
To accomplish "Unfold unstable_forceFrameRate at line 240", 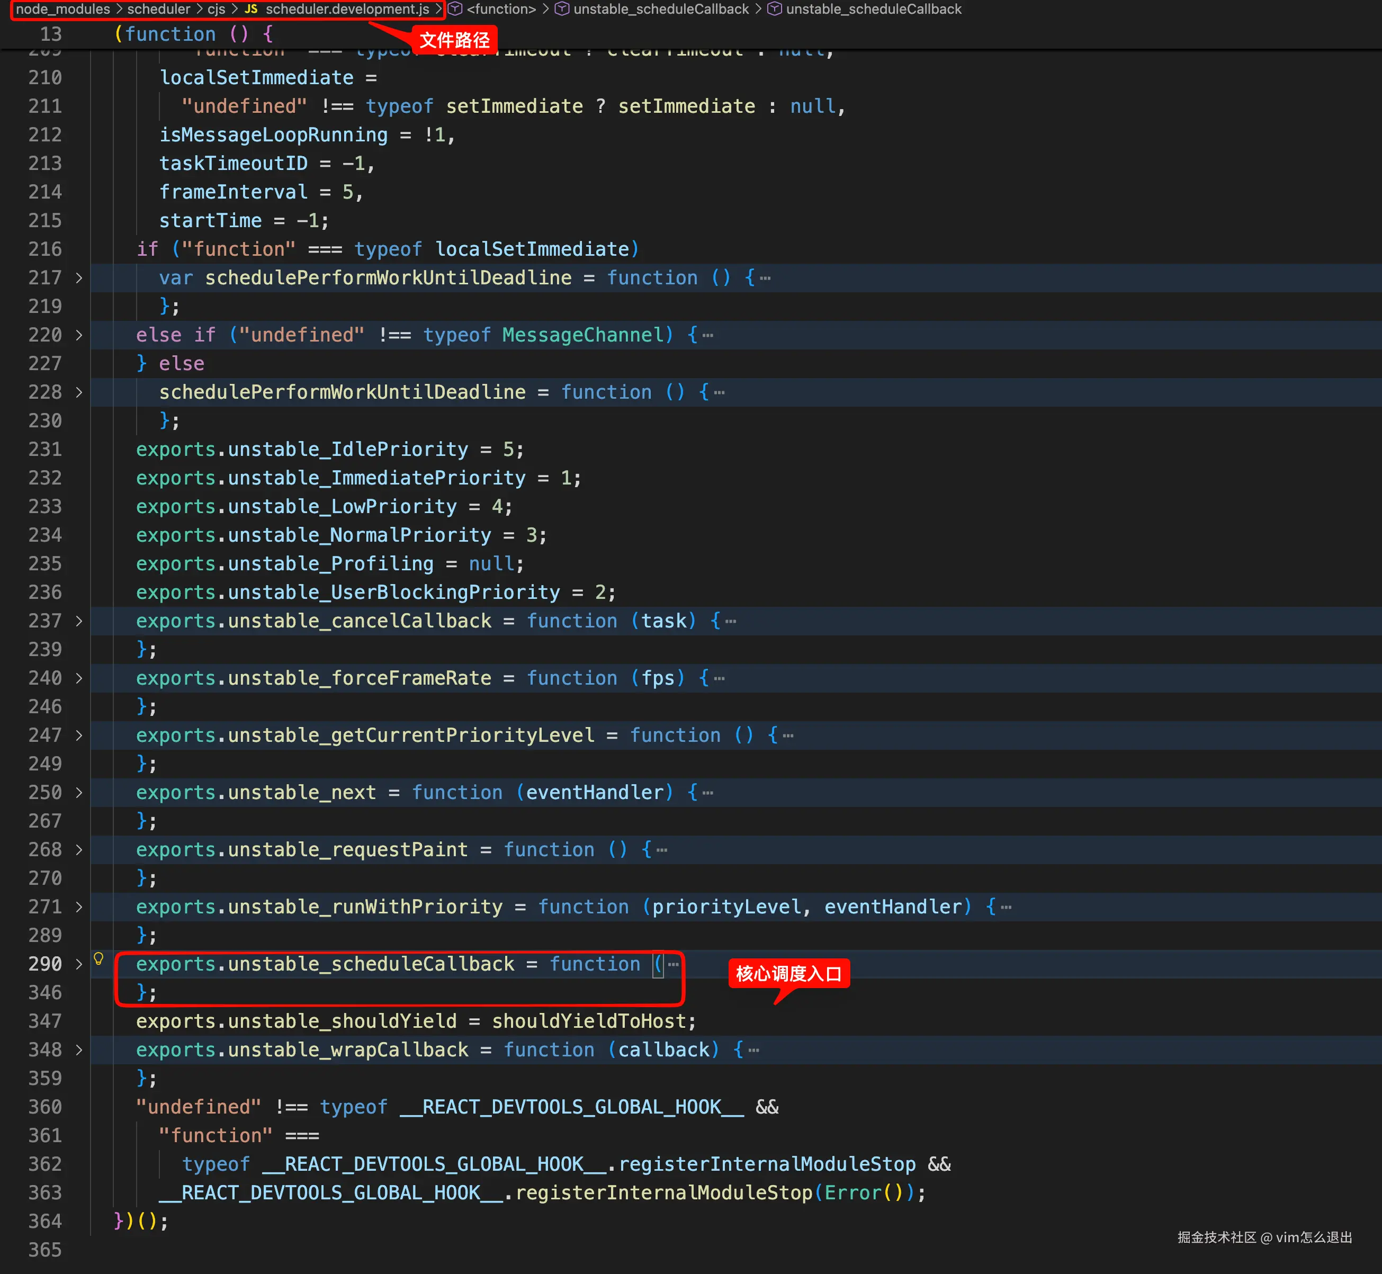I will 78,678.
